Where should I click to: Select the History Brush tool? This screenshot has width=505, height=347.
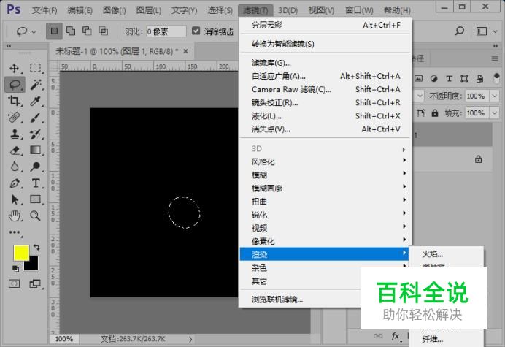[36, 134]
